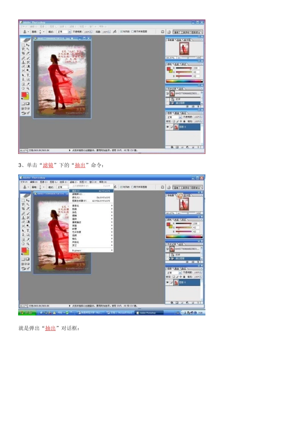Screen dimensions: 303x430
Task: Select the rectangular Marquee tool in the first screenshot
Action: tap(23, 45)
